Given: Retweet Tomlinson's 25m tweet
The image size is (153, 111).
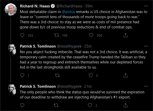Looking at the screenshot, I should [x=57, y=75].
